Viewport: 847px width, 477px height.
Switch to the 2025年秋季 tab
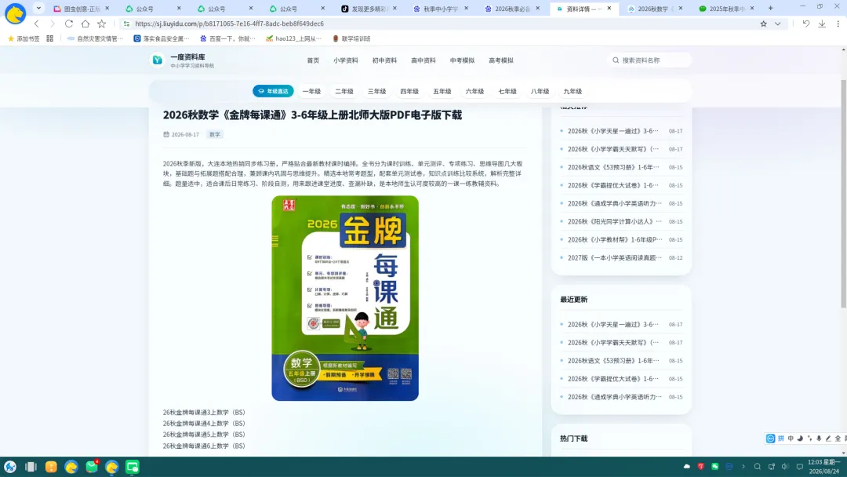(726, 9)
